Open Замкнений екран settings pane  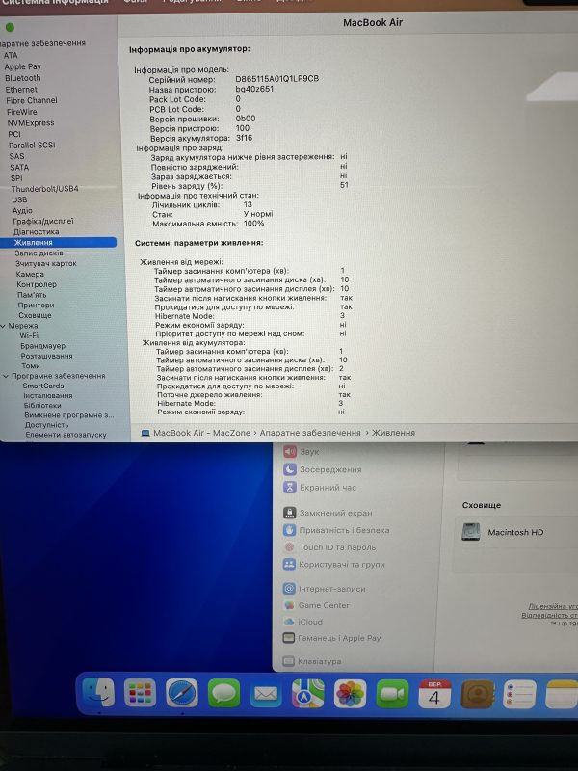pyautogui.click(x=328, y=513)
